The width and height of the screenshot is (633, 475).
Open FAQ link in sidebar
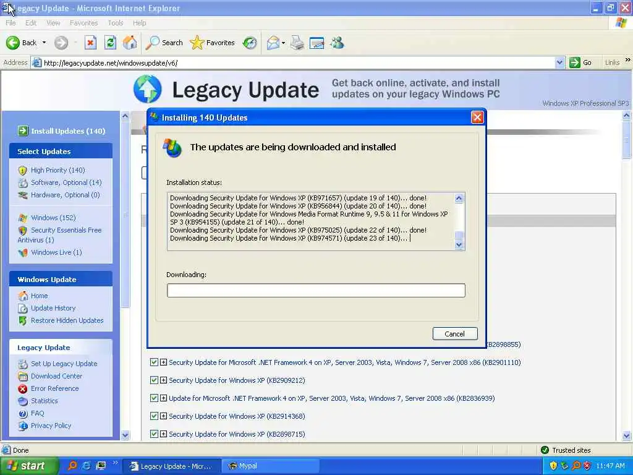point(37,413)
